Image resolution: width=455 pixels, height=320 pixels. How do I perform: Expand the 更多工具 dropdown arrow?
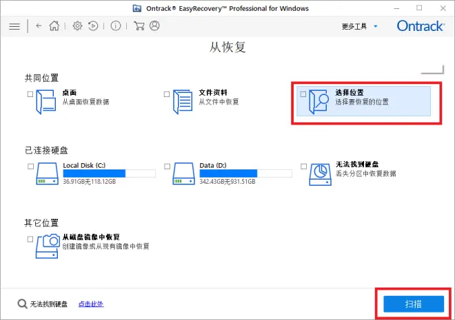point(376,26)
